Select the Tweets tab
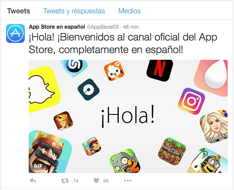 [x=18, y=11]
